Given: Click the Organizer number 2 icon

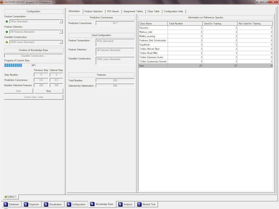Looking at the screenshot, I should (x=26, y=204).
